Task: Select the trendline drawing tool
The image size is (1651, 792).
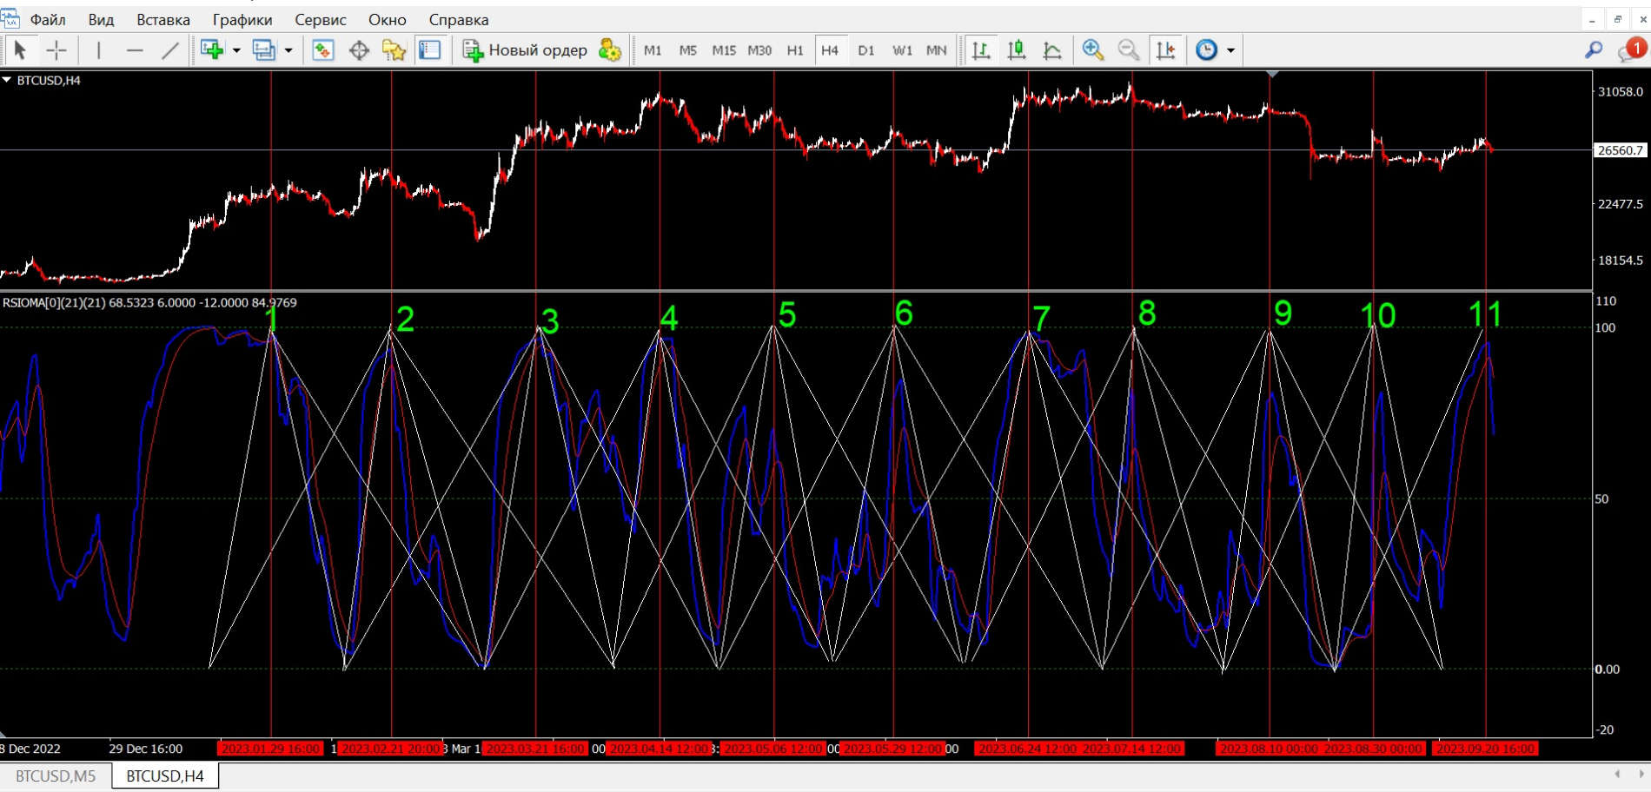Action: pos(170,50)
